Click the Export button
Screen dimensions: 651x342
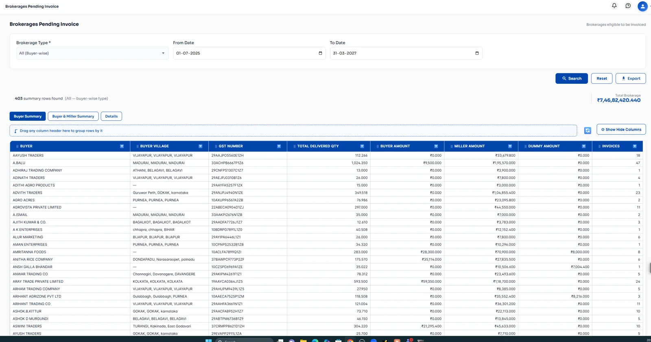point(631,78)
